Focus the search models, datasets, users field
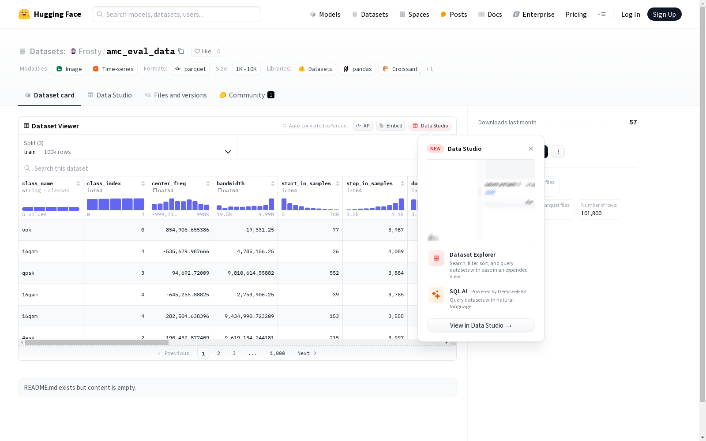 coord(176,14)
